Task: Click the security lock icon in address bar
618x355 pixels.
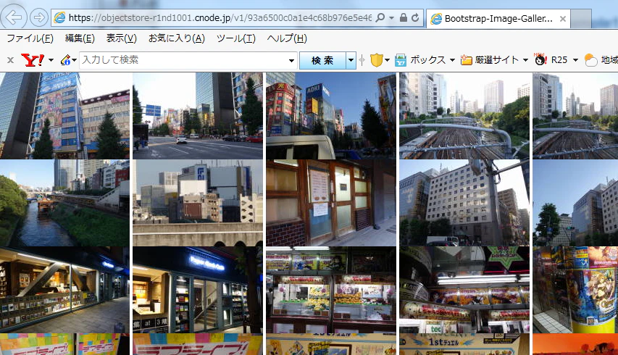Action: [404, 17]
